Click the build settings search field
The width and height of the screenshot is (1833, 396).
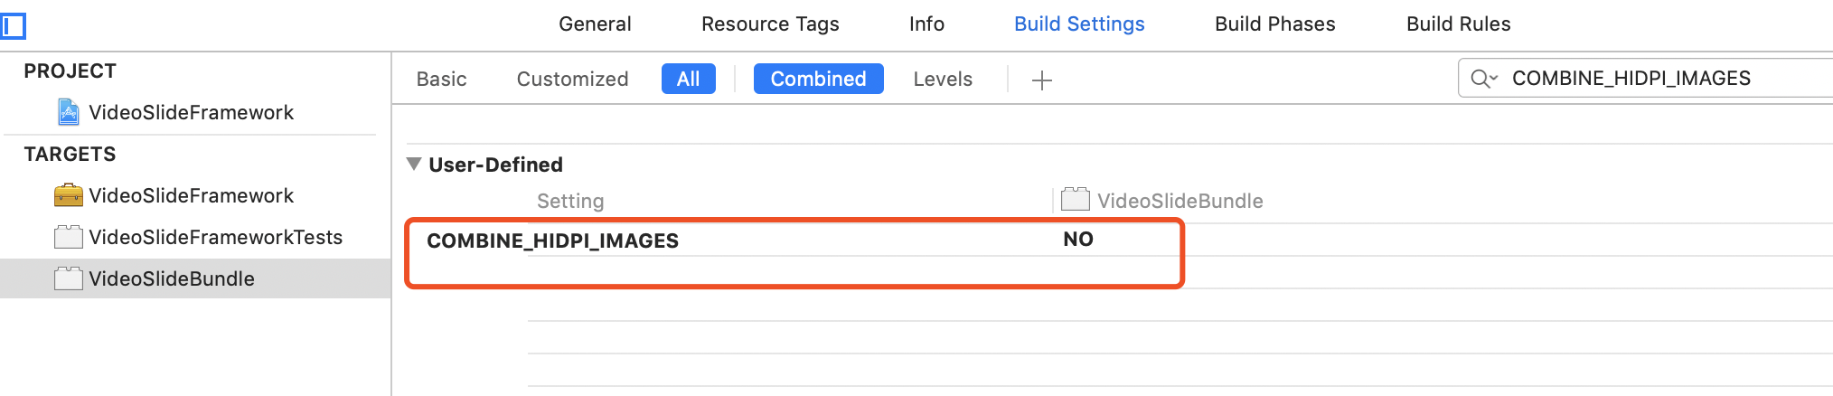[x=1654, y=79]
